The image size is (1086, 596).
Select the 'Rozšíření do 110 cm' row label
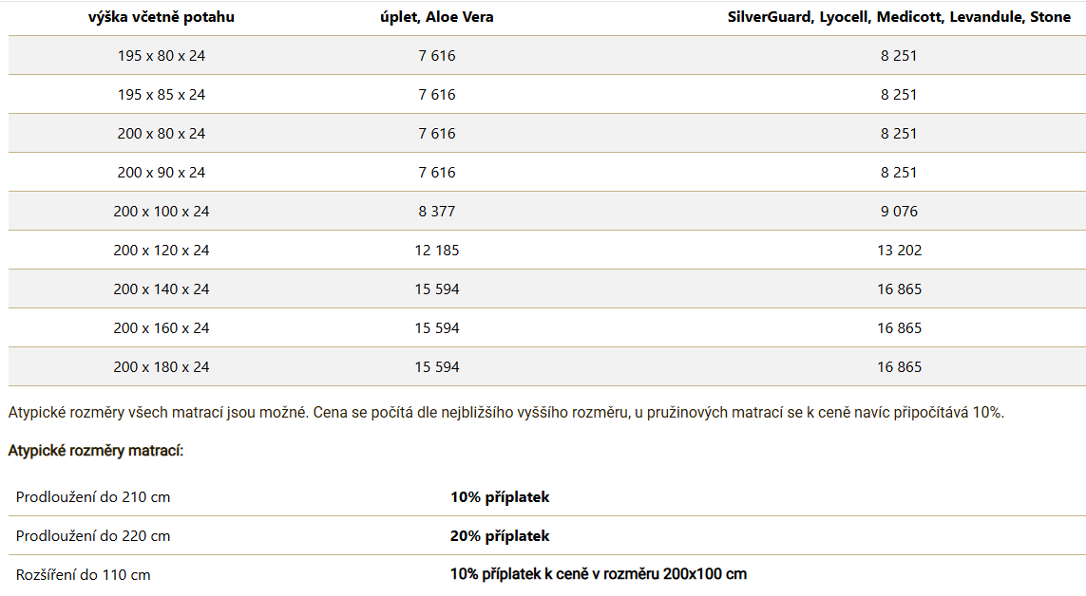(x=84, y=575)
